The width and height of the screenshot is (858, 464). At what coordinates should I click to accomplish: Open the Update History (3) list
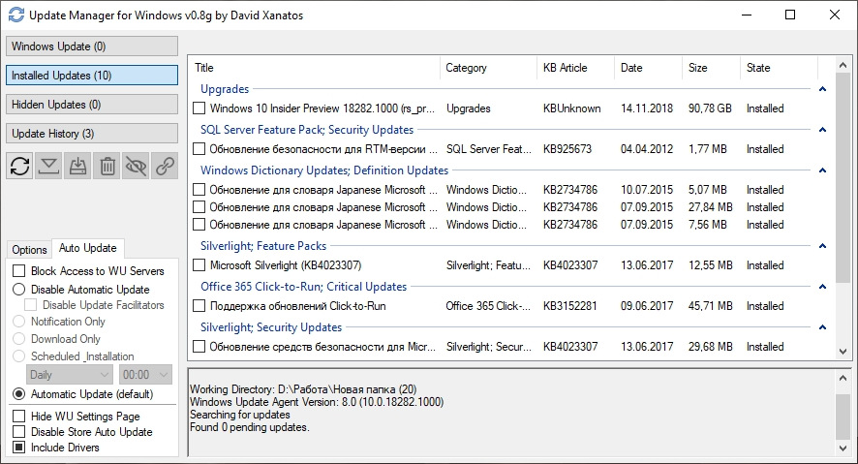[92, 134]
